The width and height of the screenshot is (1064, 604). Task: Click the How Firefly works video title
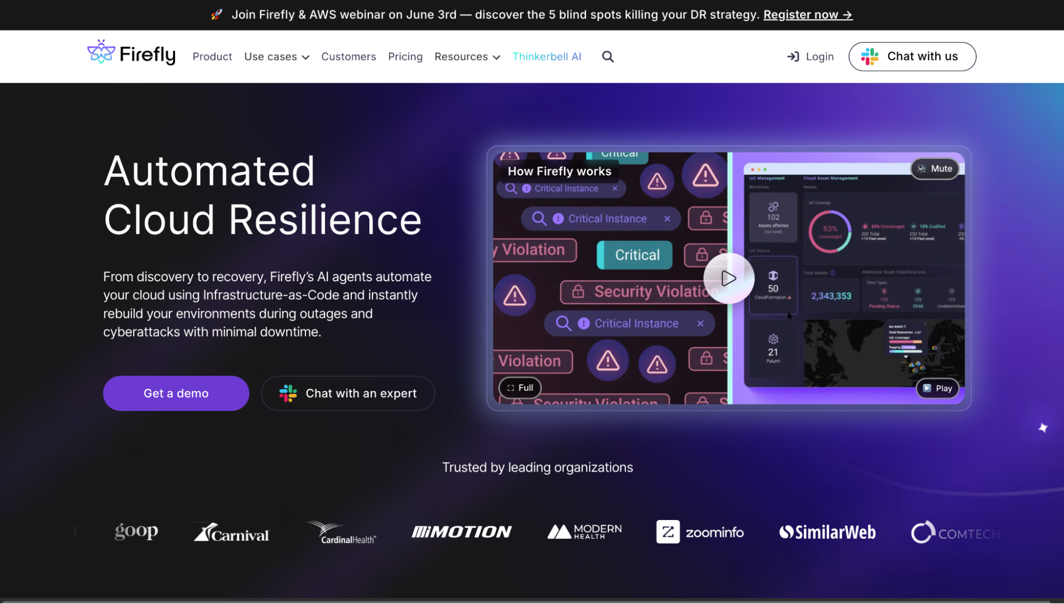click(x=559, y=171)
